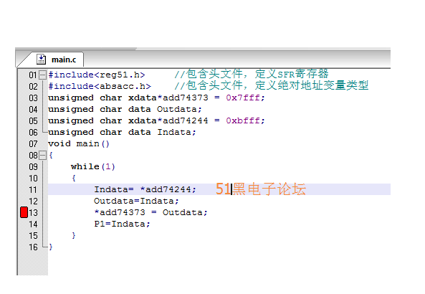Collapse the main function fold at line 08

42,156
